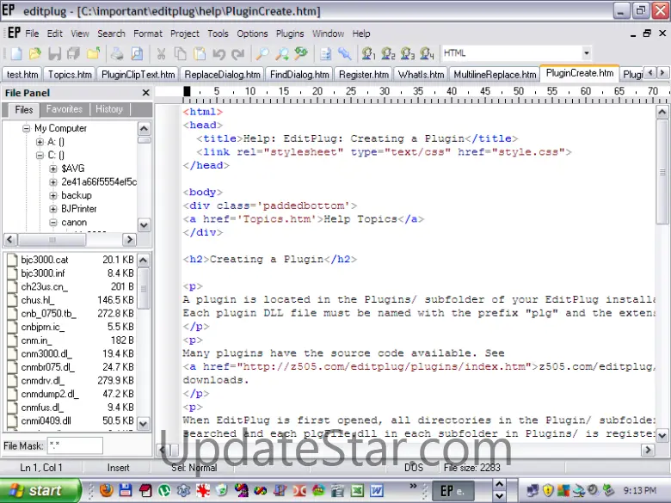Click the folder tree scroll down arrow
671x503 pixels.
click(144, 225)
